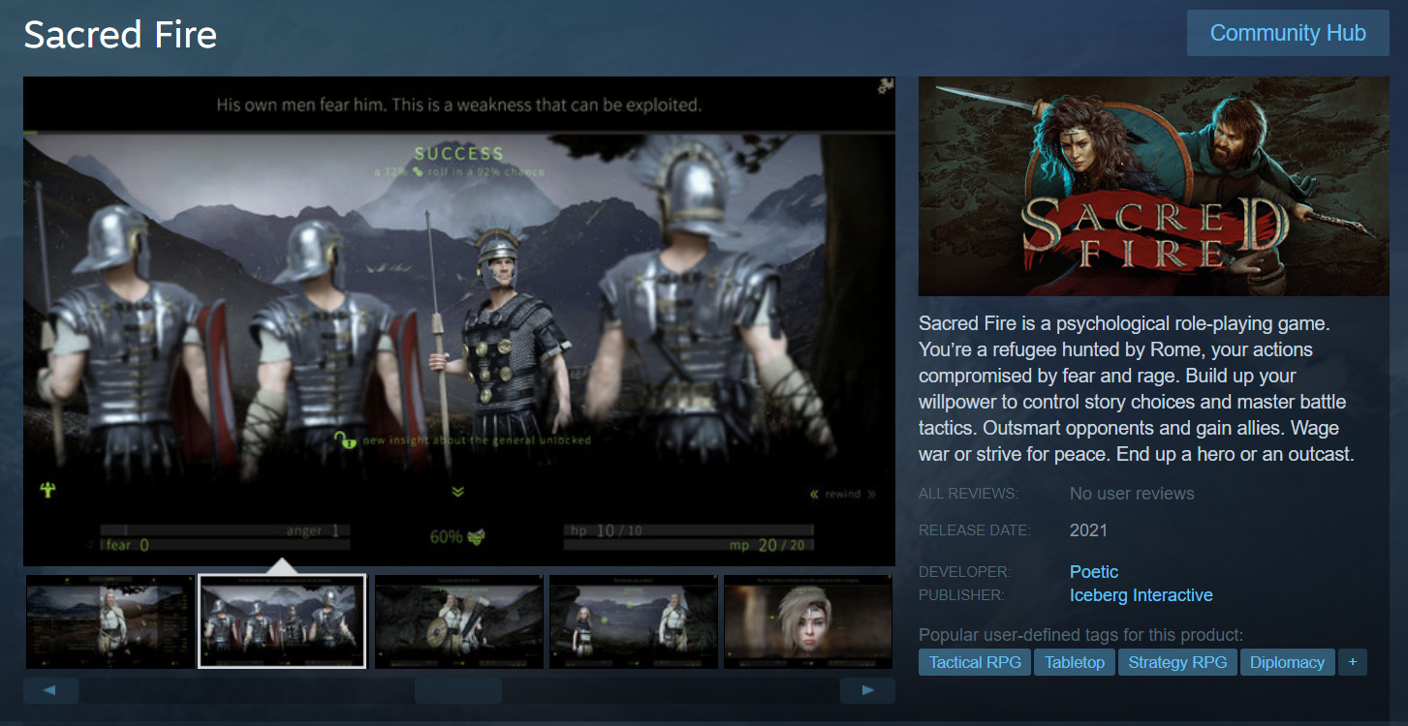Click the anger 1 meter

point(226,530)
